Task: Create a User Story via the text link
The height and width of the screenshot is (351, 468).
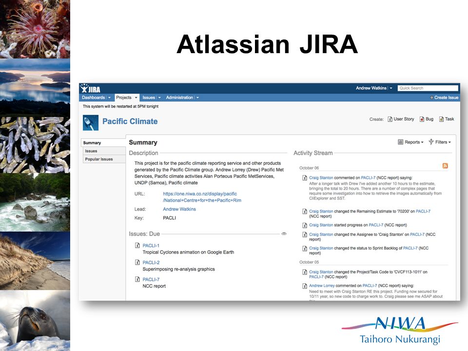Action: (x=404, y=119)
